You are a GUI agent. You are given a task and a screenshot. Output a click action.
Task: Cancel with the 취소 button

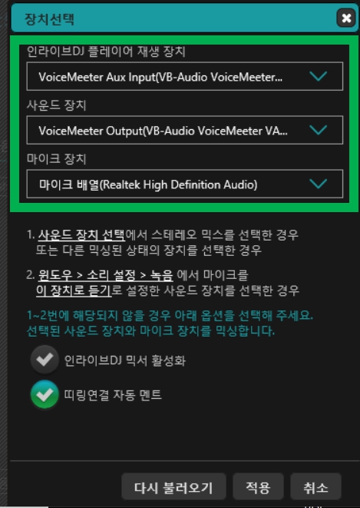315,486
